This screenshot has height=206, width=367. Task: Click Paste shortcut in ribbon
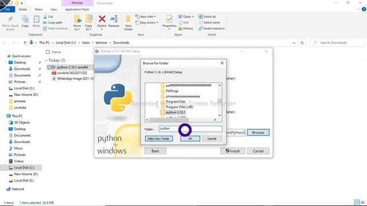(56, 29)
